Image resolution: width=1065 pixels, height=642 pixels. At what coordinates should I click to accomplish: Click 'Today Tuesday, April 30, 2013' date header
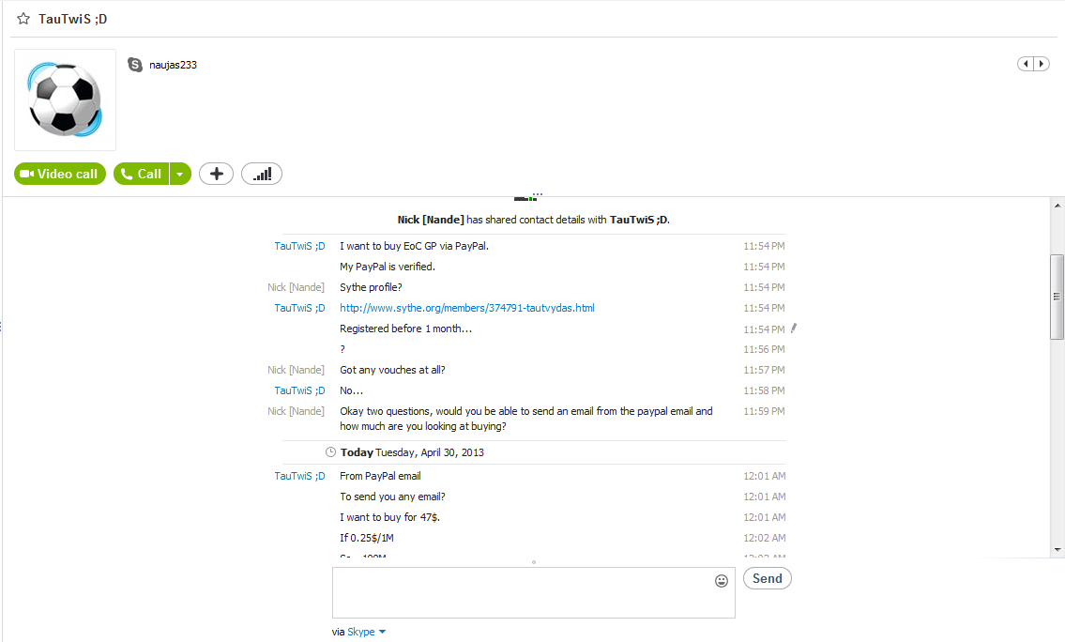[412, 452]
